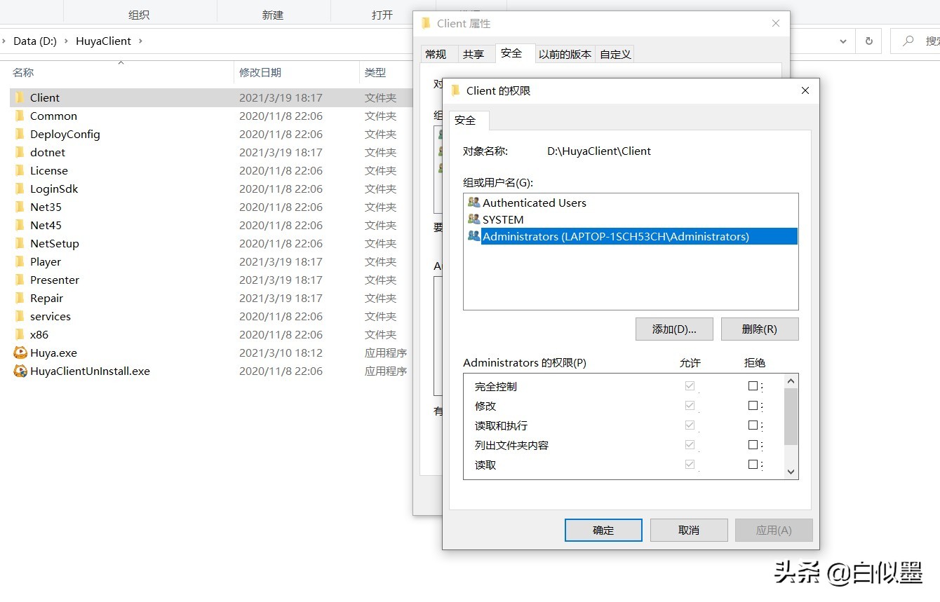
Task: Open the 以前的版本 tab
Action: 565,53
